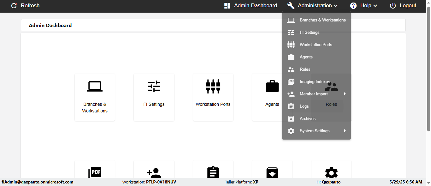Click the Refresh text in top bar
The image size is (431, 186).
coord(30,6)
